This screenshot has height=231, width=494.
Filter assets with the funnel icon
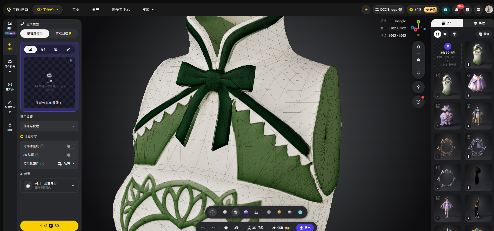tap(454, 34)
